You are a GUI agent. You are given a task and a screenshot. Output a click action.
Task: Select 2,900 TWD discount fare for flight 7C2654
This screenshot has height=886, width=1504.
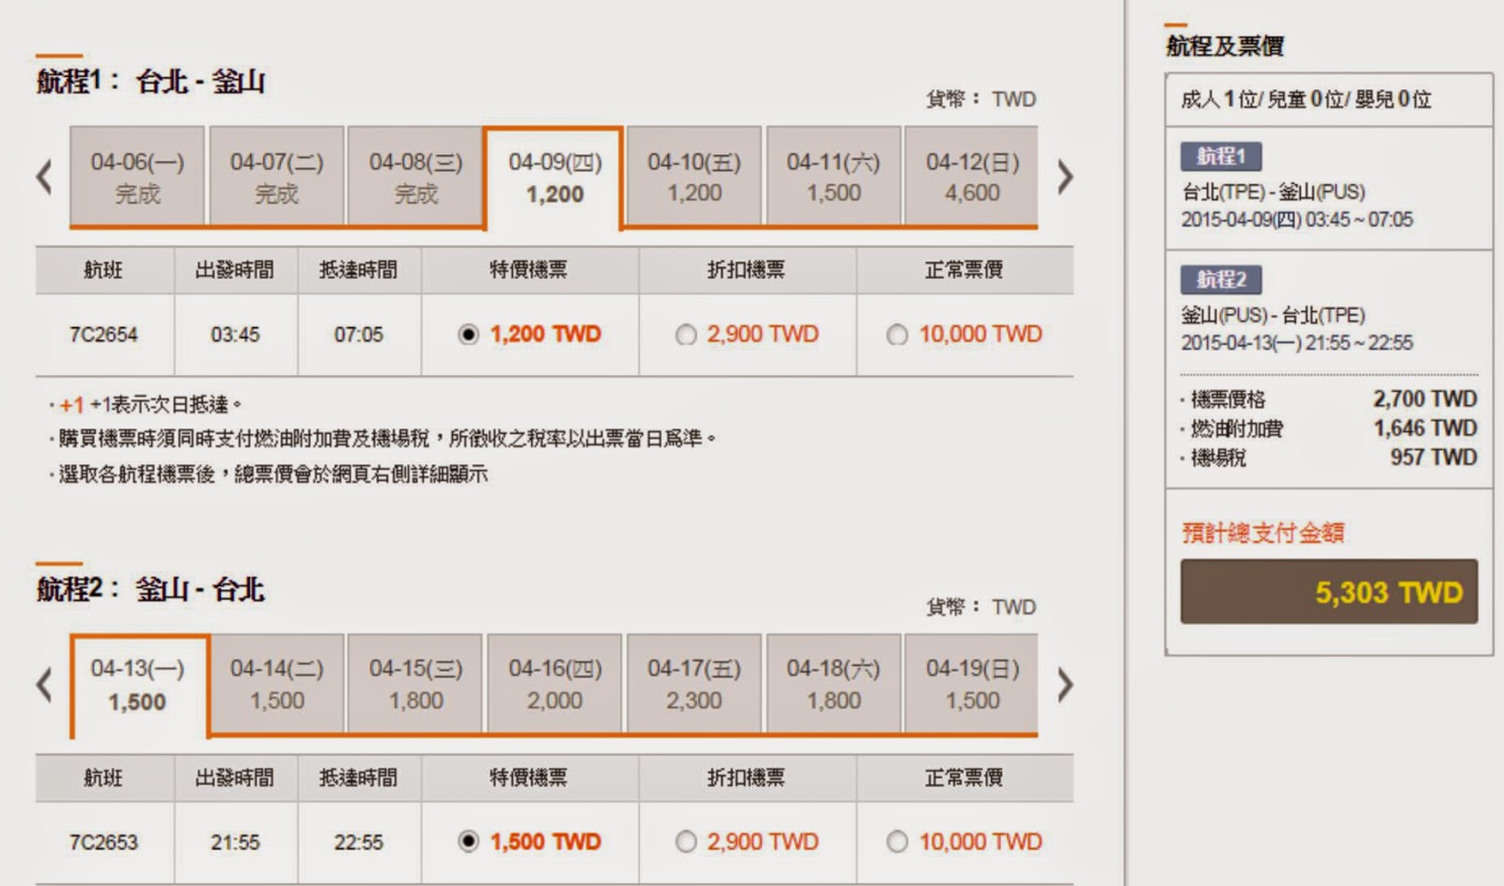[x=686, y=334]
